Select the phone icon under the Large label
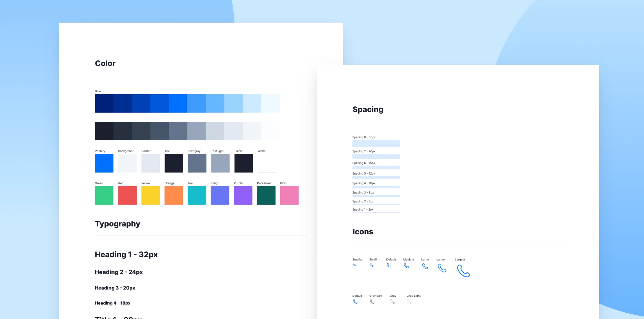644x319 pixels. click(425, 266)
